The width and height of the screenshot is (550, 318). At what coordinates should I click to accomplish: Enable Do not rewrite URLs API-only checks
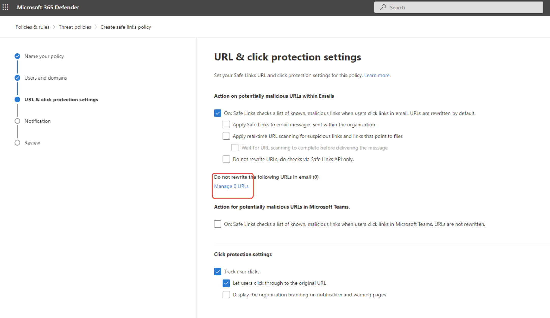[226, 159]
